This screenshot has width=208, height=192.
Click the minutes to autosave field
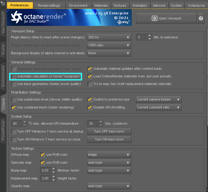click(x=142, y=37)
